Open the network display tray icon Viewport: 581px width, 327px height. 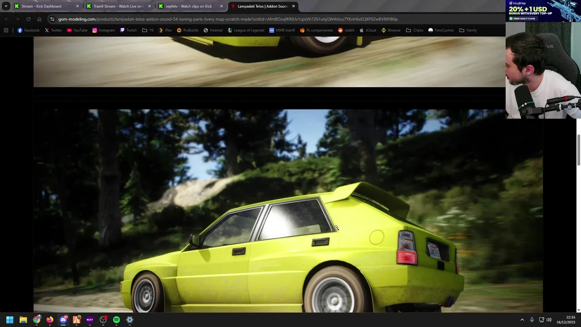click(541, 320)
